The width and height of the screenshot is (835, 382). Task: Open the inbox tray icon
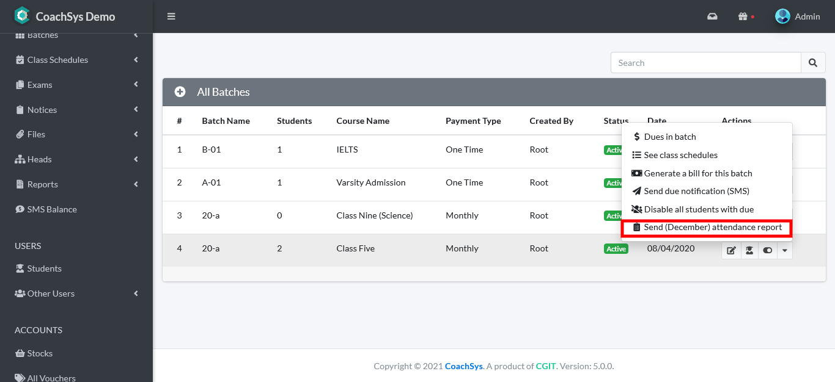pyautogui.click(x=712, y=16)
